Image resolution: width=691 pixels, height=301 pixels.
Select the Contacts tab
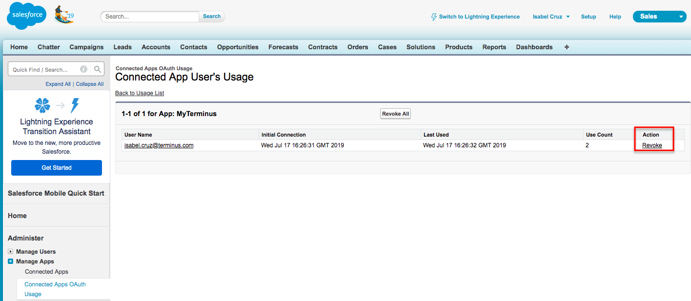[194, 47]
